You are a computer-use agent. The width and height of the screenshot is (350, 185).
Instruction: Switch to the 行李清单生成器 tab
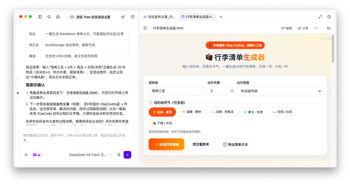tap(197, 17)
